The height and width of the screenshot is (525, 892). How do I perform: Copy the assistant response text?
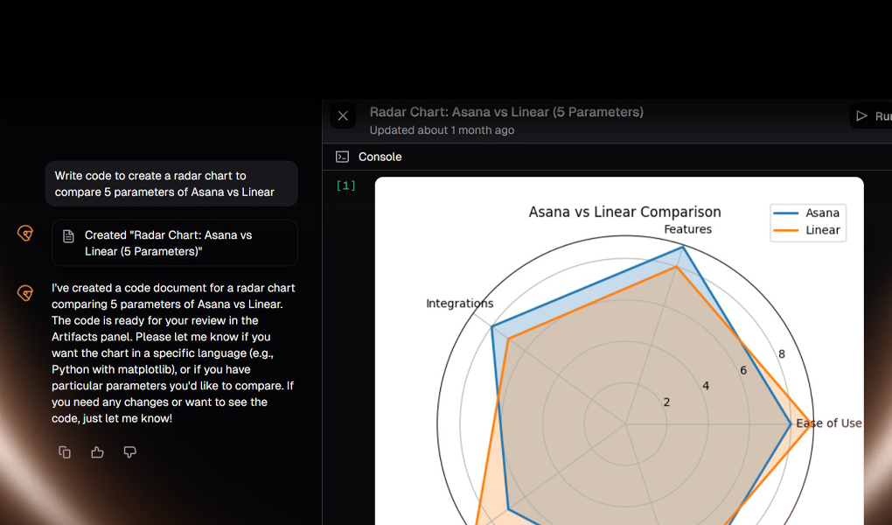click(x=65, y=452)
